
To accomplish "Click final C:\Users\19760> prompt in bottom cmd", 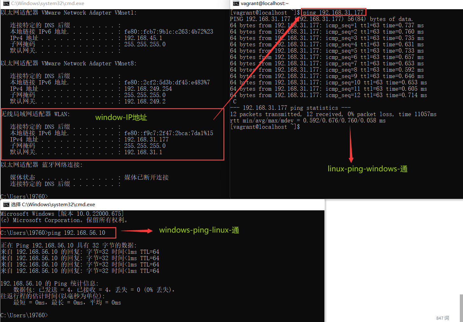I will click(x=24, y=315).
